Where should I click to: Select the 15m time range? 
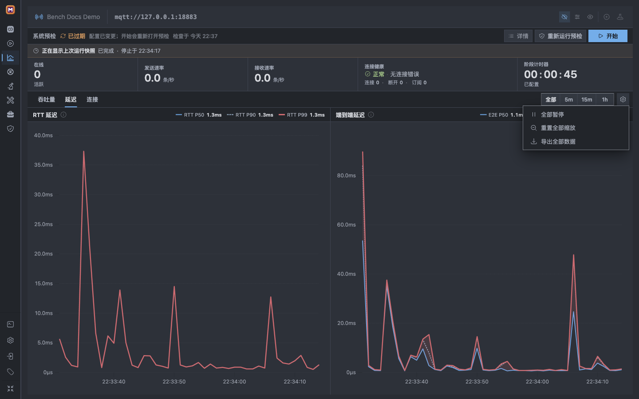click(x=587, y=100)
